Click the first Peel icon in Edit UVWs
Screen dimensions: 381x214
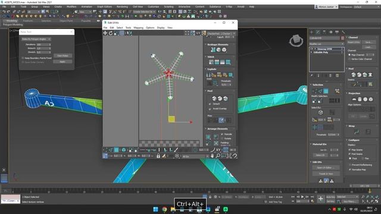(x=214, y=98)
